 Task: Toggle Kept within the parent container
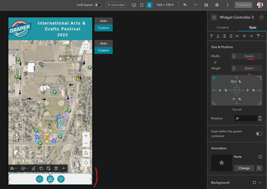[259, 134]
